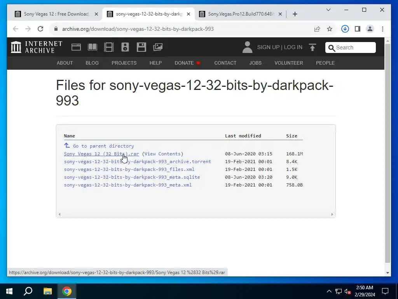Screen dimensions: 398x299
Task: Open the _meta.sqlite file link
Action: (x=132, y=177)
